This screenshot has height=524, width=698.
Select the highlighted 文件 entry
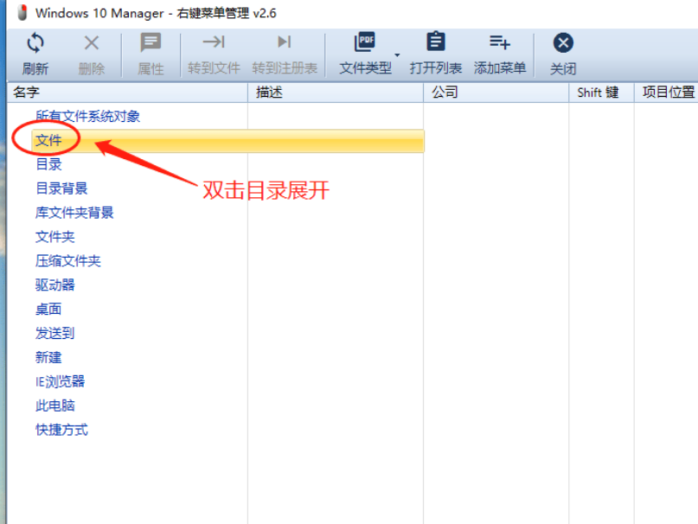[x=48, y=140]
